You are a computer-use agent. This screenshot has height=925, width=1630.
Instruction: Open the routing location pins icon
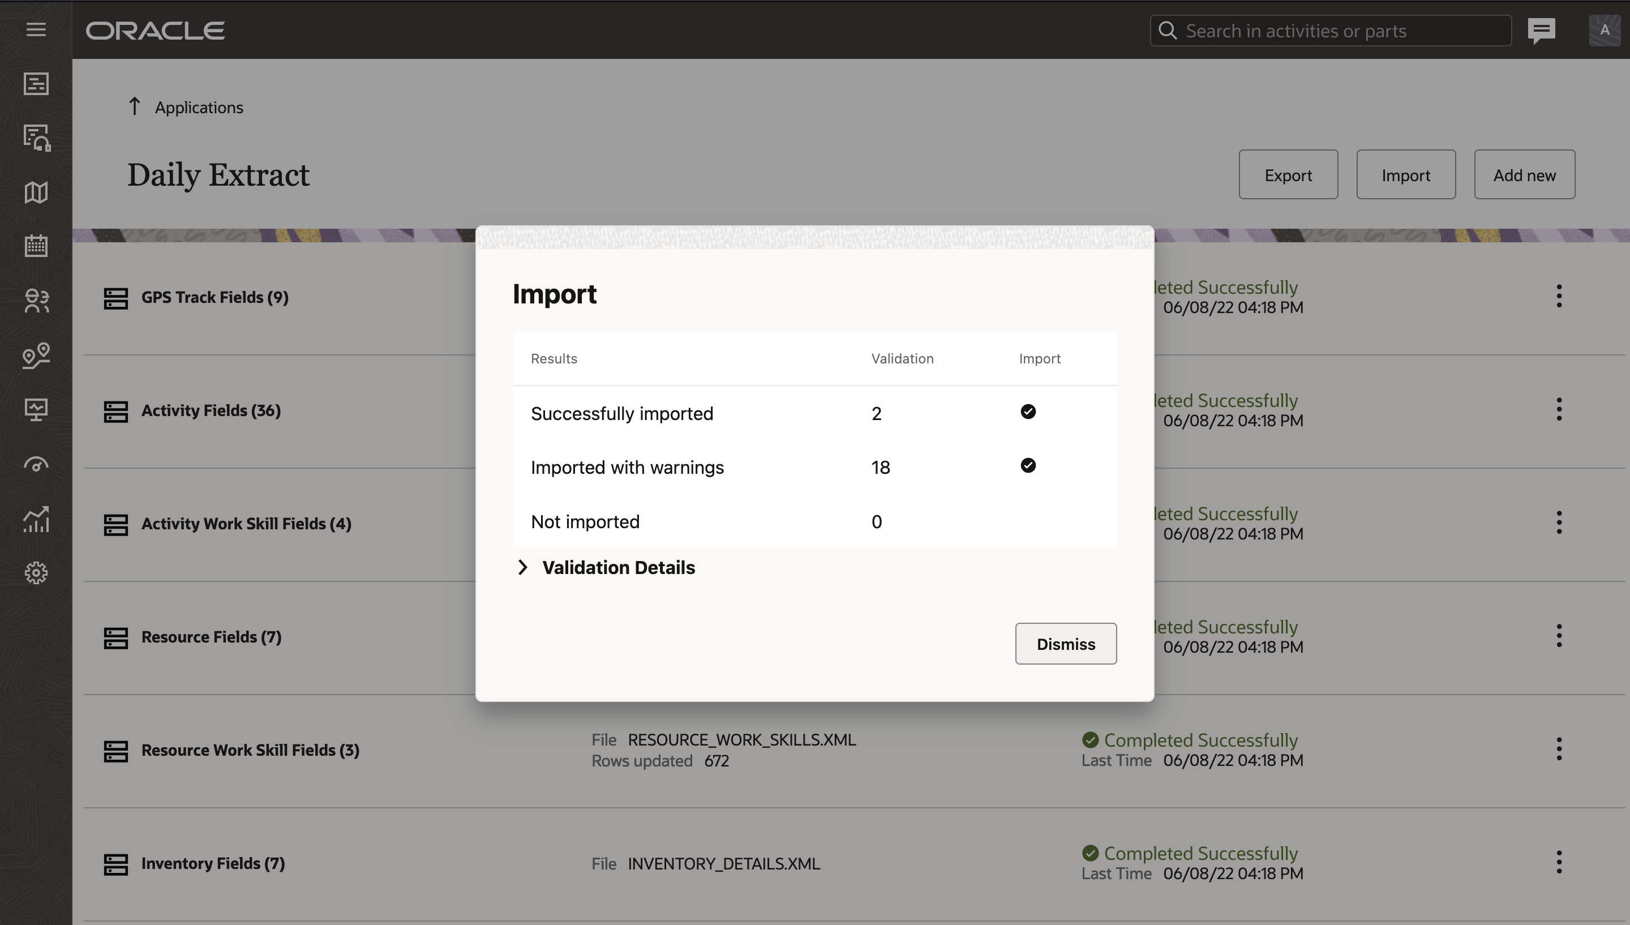[36, 355]
